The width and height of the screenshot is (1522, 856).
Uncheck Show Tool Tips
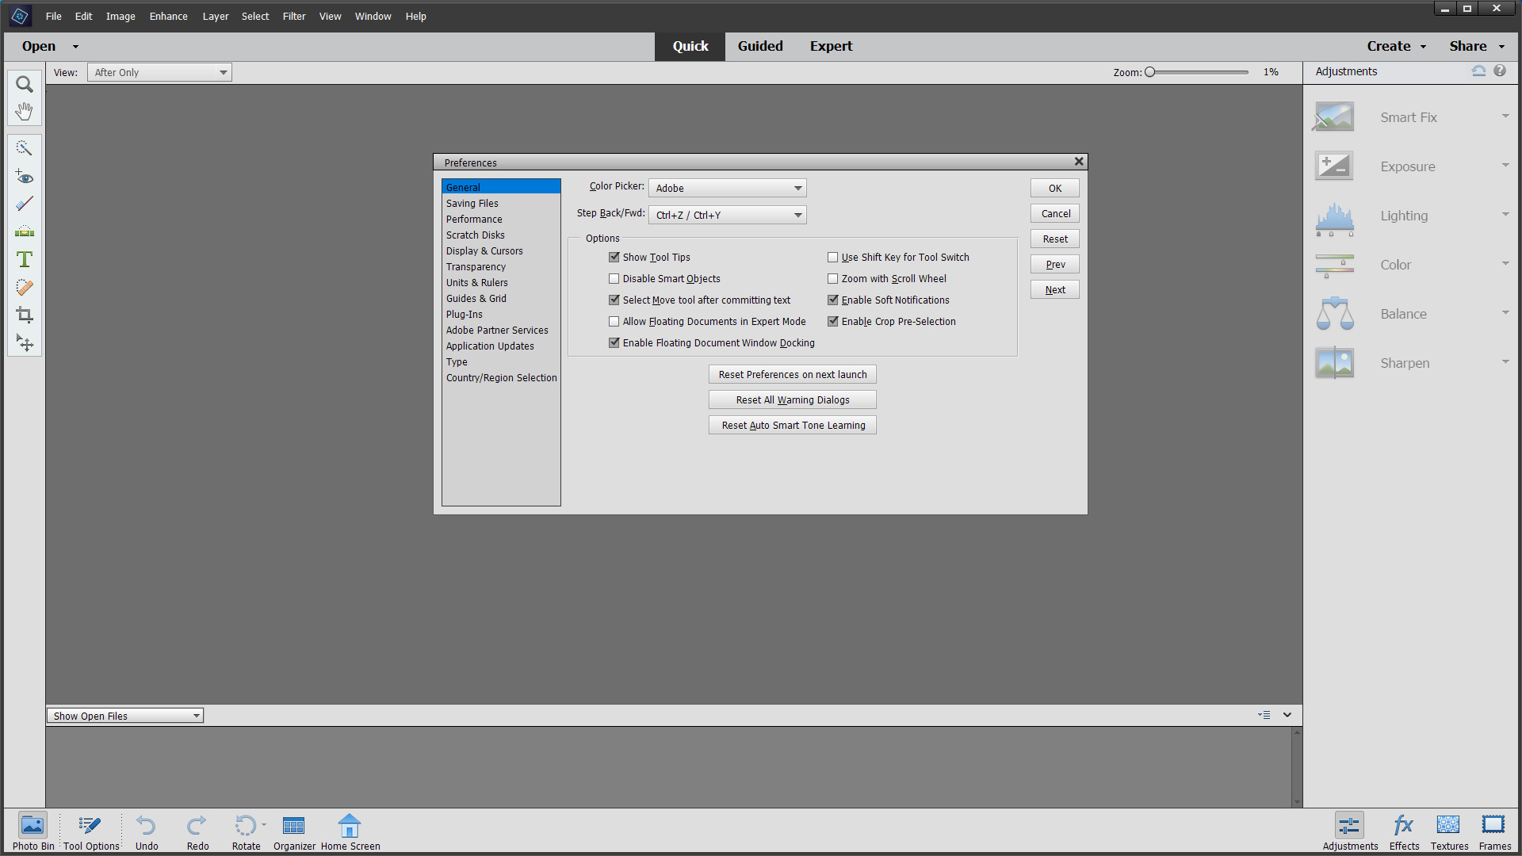click(x=614, y=257)
